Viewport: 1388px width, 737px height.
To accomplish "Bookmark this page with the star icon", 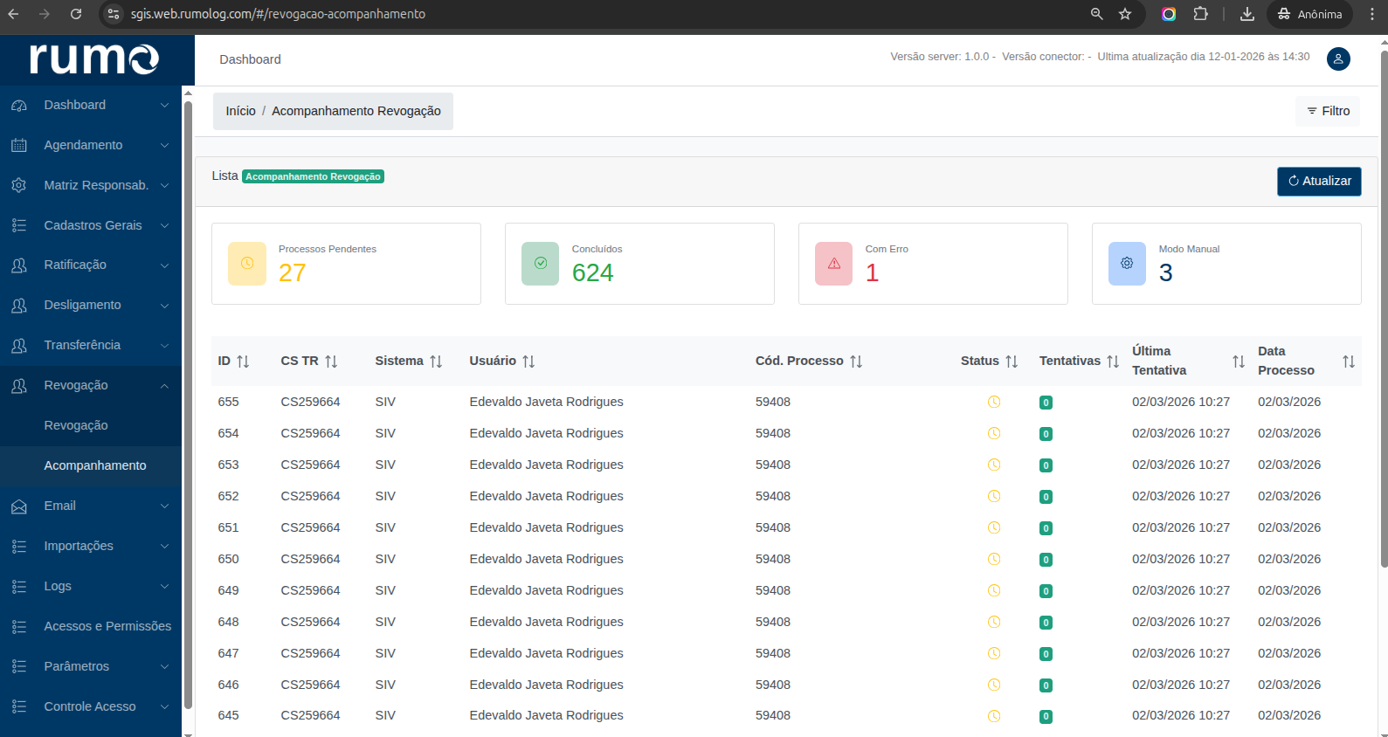I will point(1125,14).
